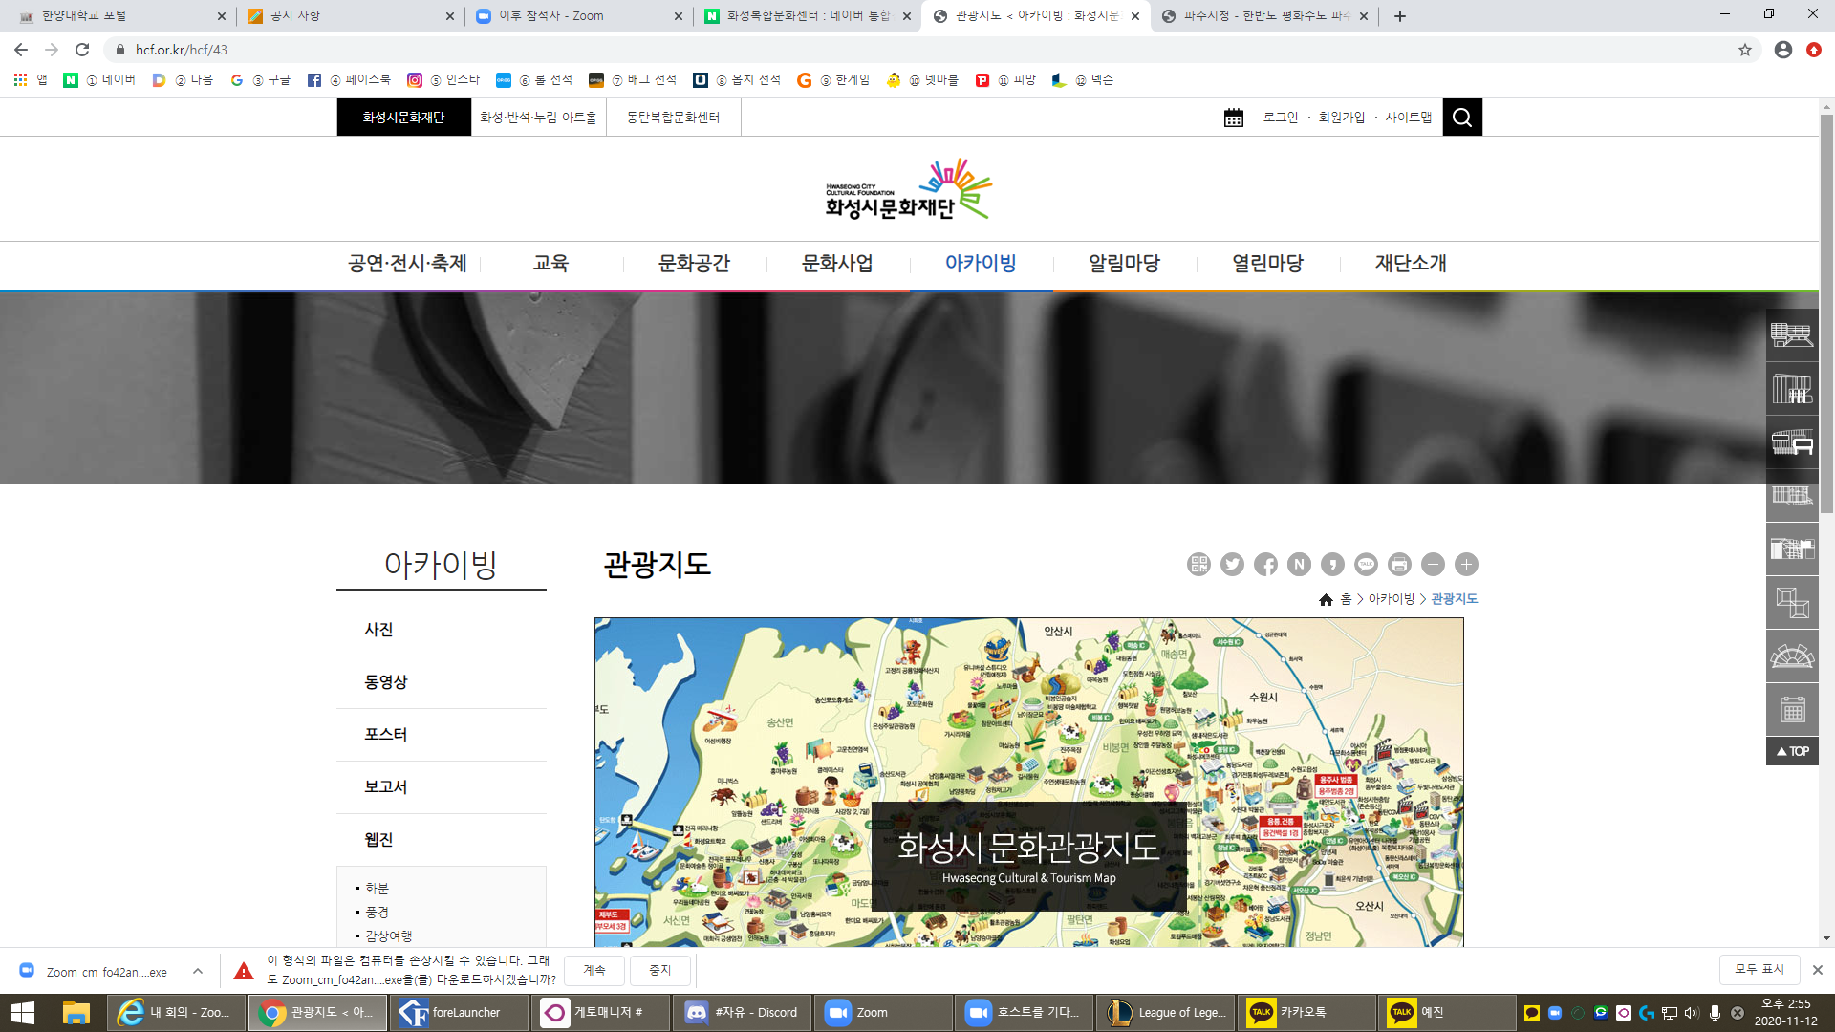Click TOP button in right sidebar

click(1792, 751)
